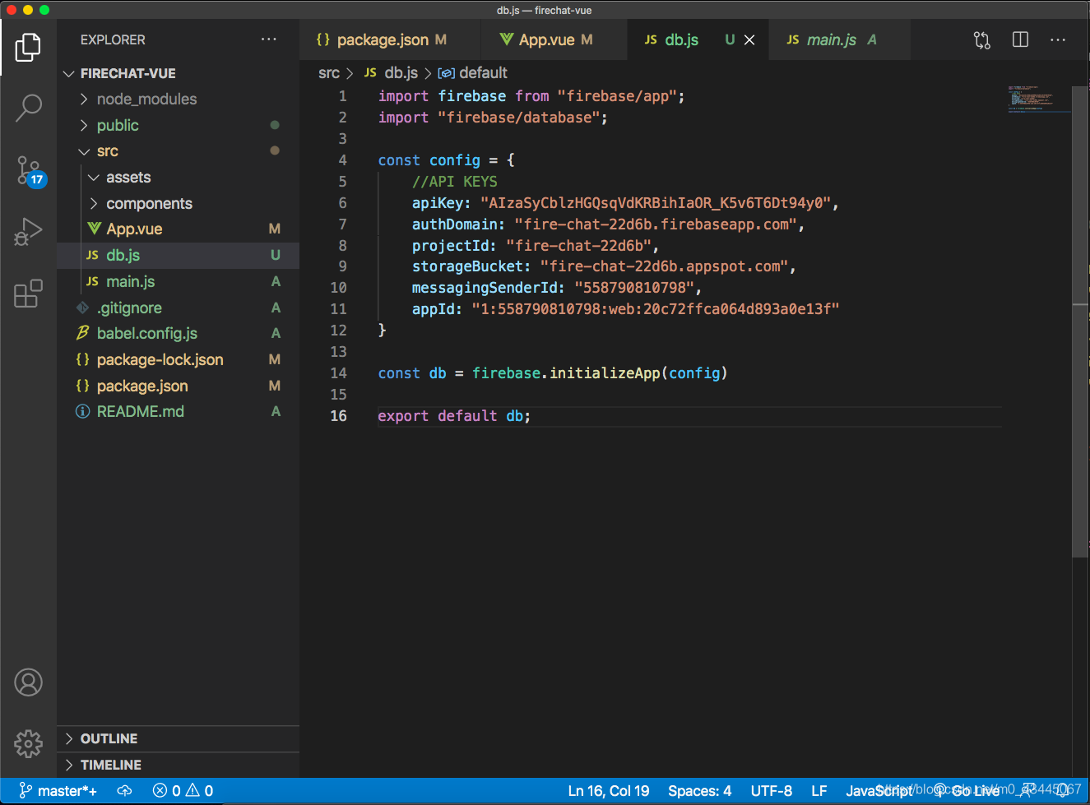
Task: Open Source Control view with 17 changes
Action: 30,171
